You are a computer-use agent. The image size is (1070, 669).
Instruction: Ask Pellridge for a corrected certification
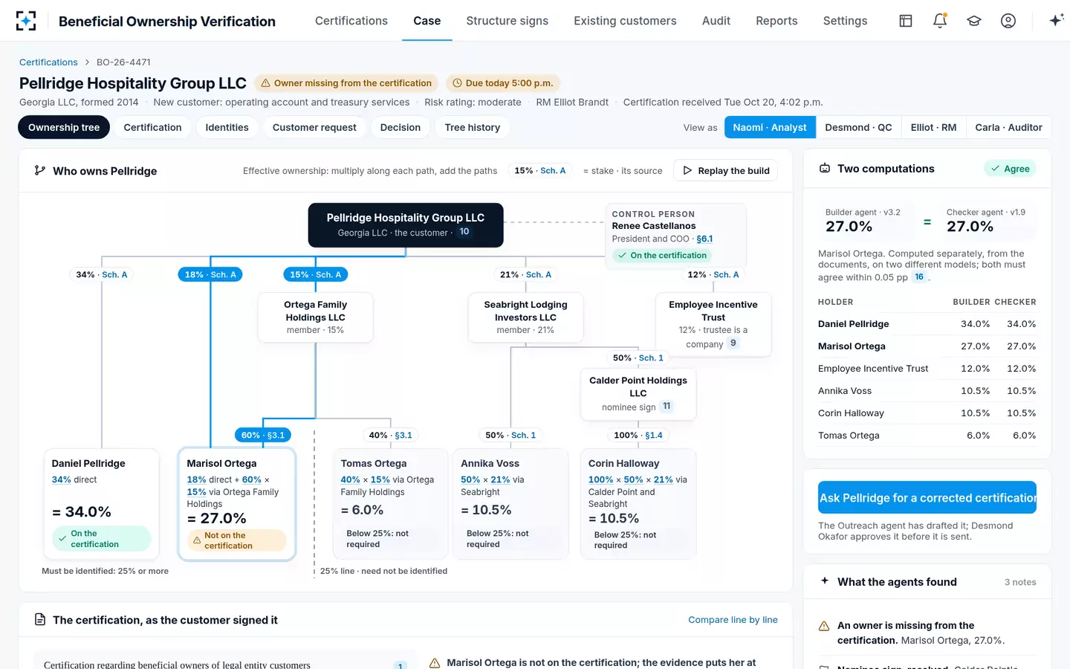click(927, 498)
